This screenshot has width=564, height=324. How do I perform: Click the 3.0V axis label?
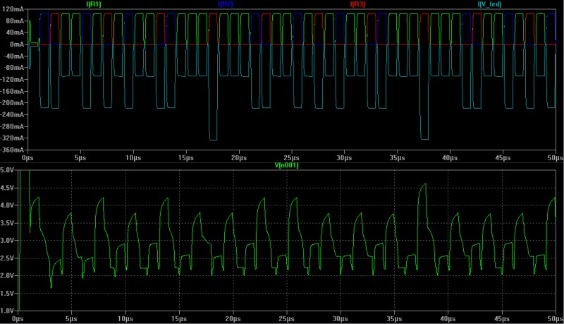coord(7,241)
